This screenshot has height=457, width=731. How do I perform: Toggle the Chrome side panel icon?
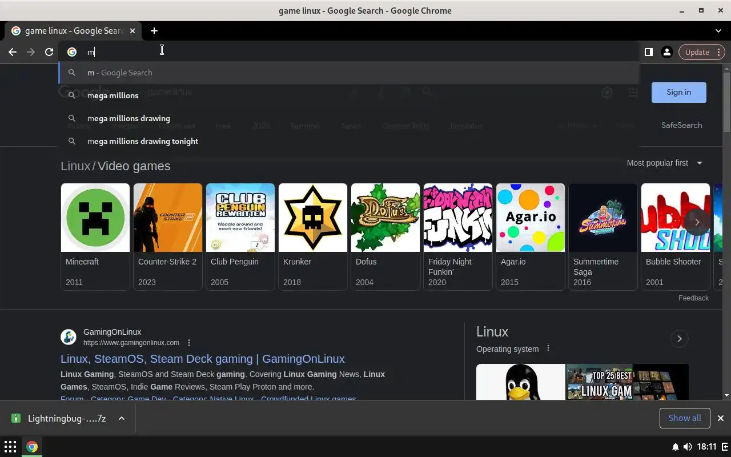[x=649, y=52]
